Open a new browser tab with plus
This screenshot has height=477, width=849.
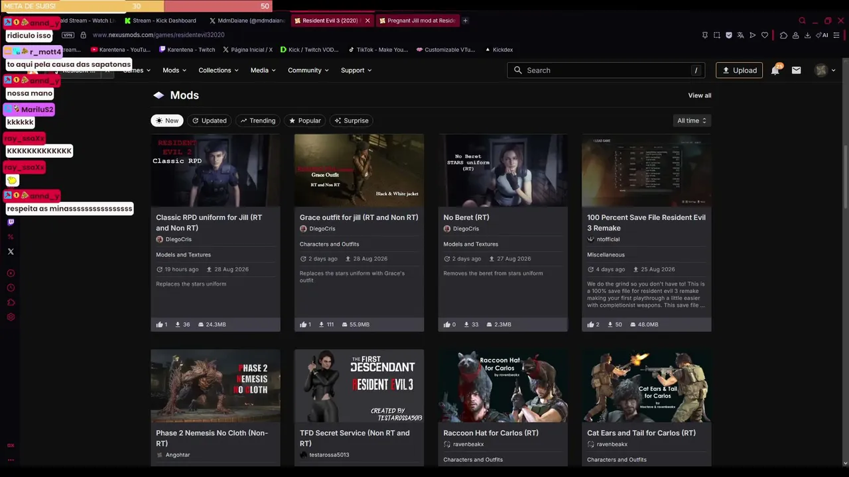(x=465, y=21)
